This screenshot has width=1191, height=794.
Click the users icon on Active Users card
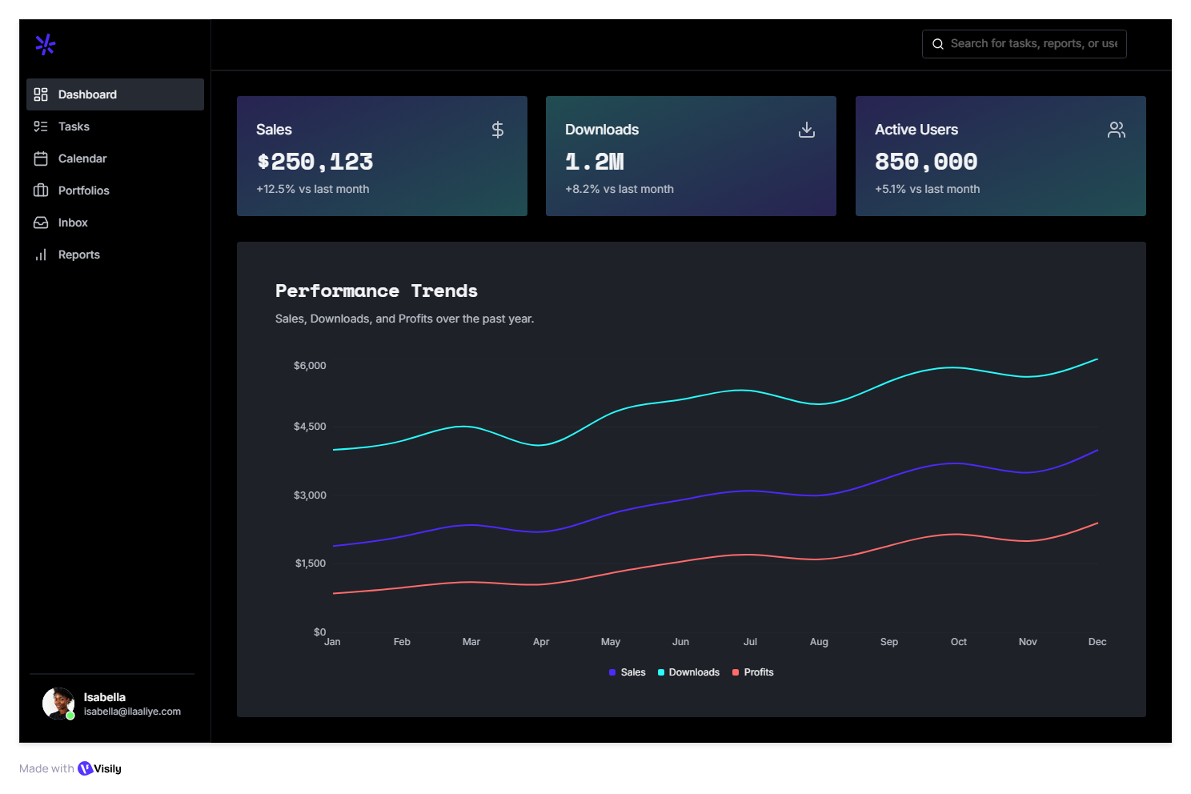point(1116,130)
